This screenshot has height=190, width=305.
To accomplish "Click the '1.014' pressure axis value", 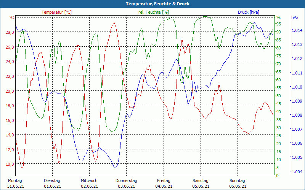I will (297, 30).
